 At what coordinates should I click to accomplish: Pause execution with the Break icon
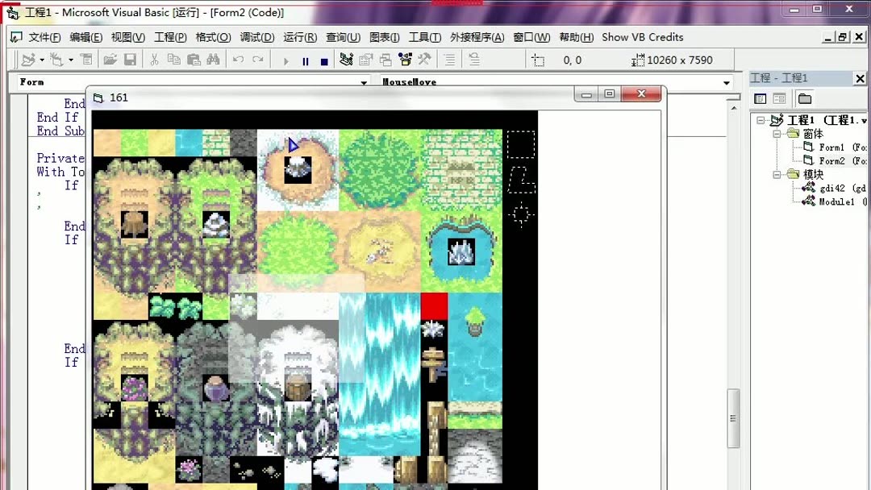click(x=305, y=60)
